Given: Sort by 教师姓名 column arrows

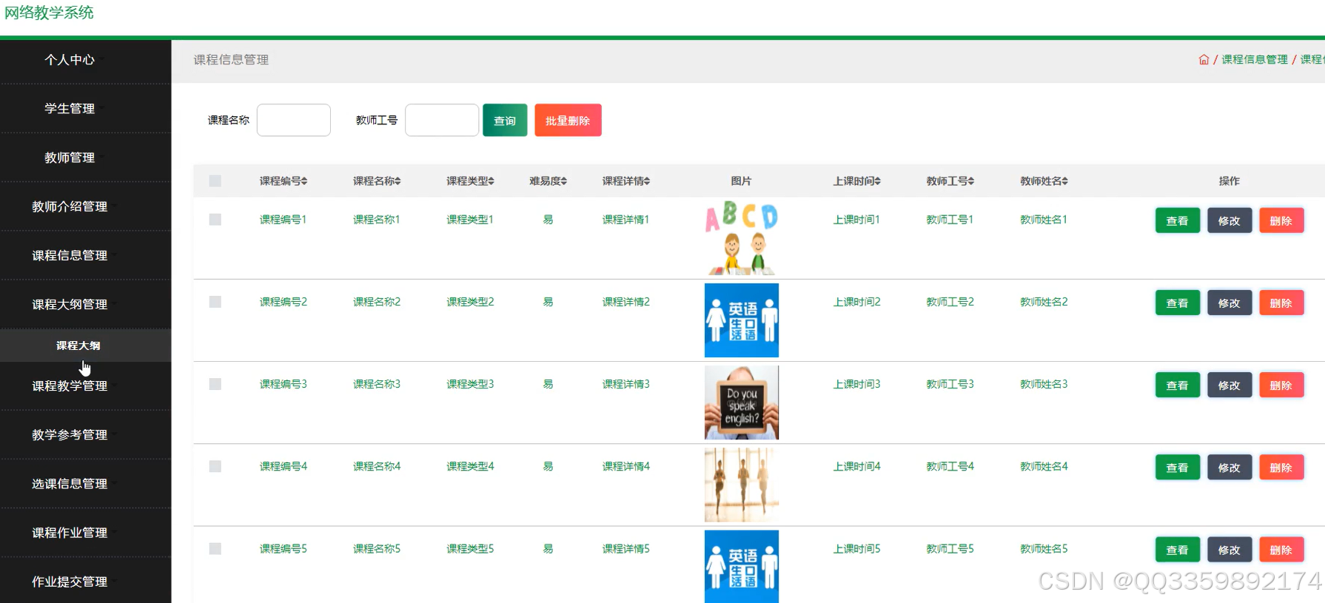Looking at the screenshot, I should [x=1064, y=181].
